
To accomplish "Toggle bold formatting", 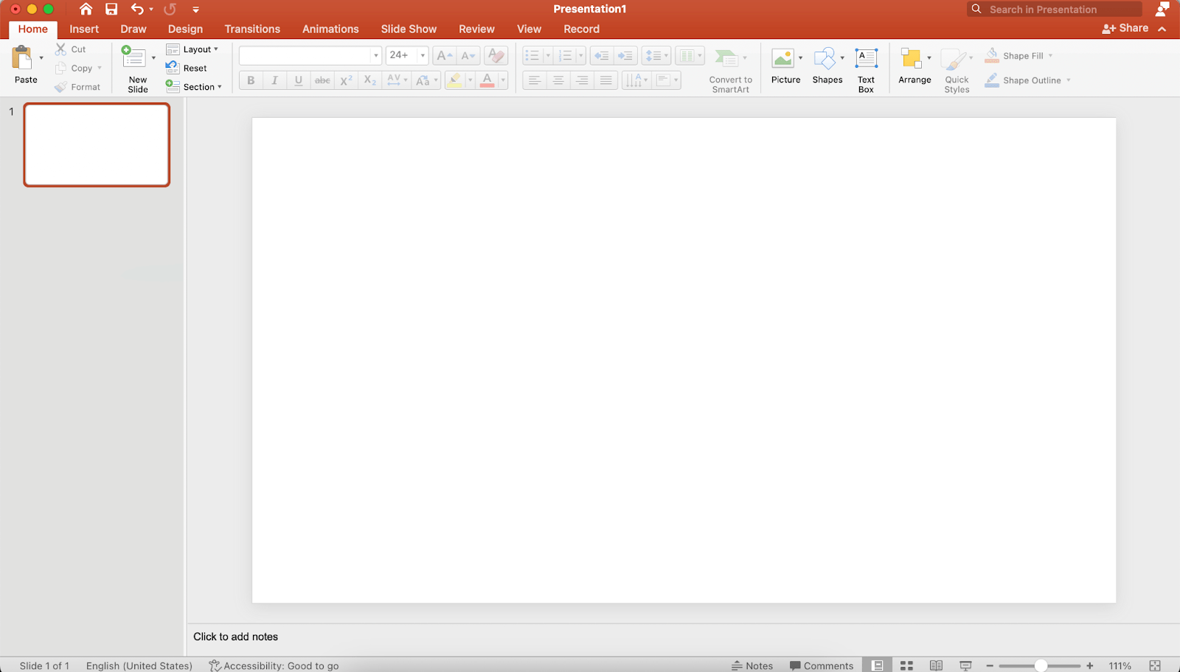I will [x=250, y=80].
